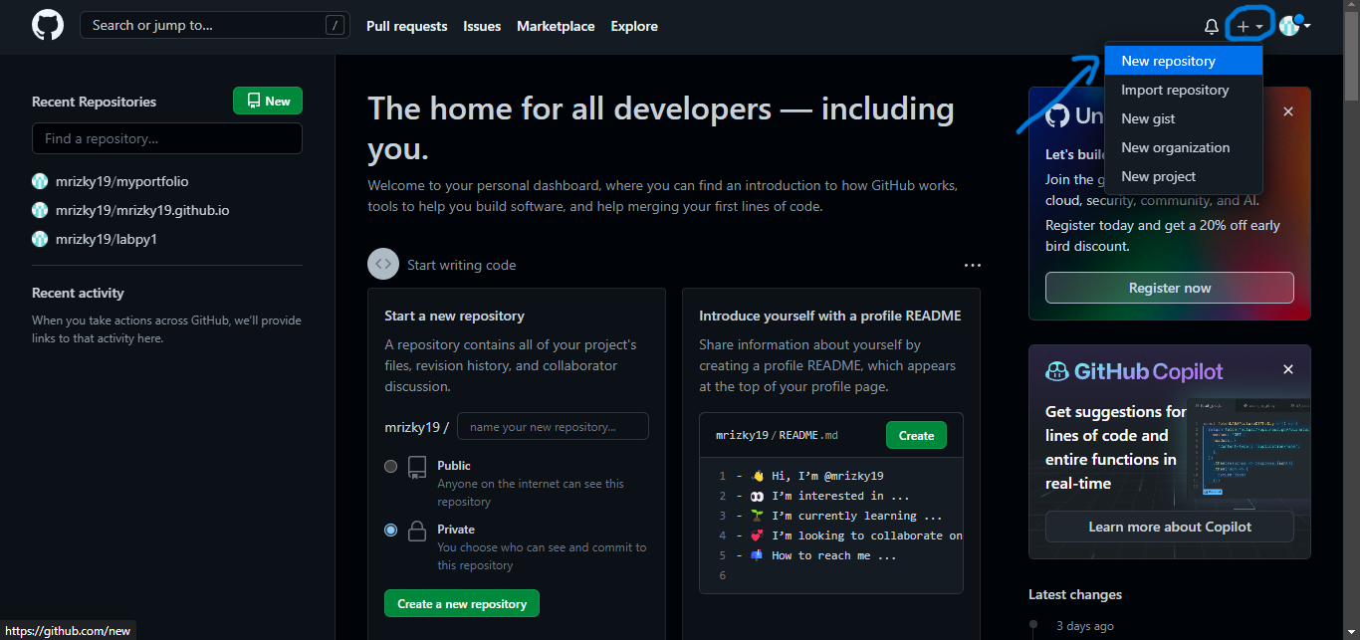Viewport: 1360px width, 640px height.
Task: Select the Private repository option
Action: point(390,530)
